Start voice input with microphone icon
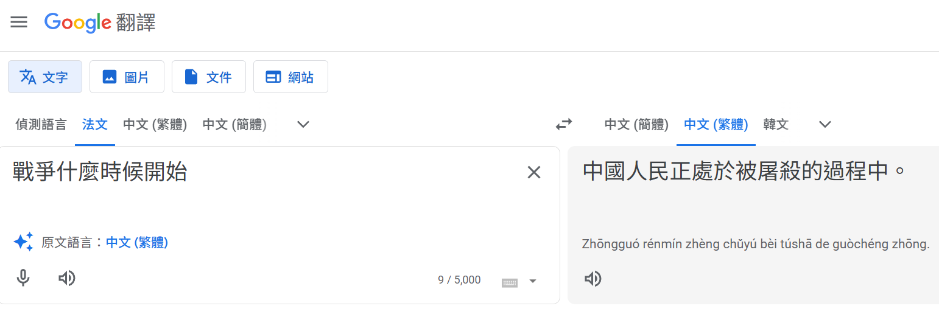 click(23, 278)
